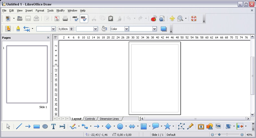Open the New document dropdown arrow

(14, 18)
